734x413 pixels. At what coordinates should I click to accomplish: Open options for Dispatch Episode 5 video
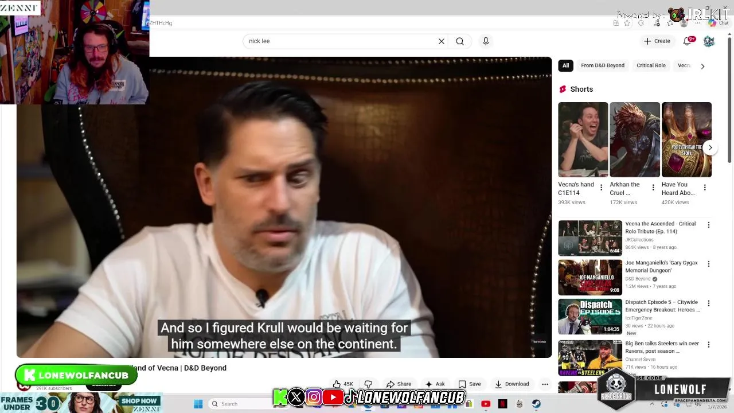pyautogui.click(x=708, y=303)
